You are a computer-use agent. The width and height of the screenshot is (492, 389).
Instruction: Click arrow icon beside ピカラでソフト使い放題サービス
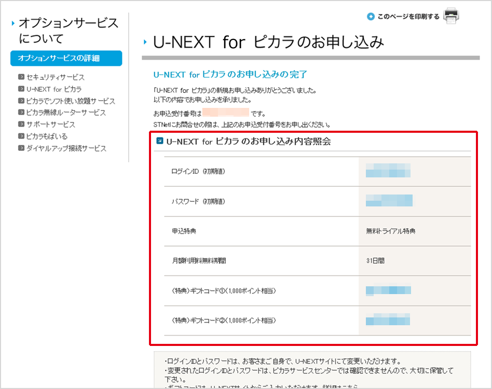(21, 101)
